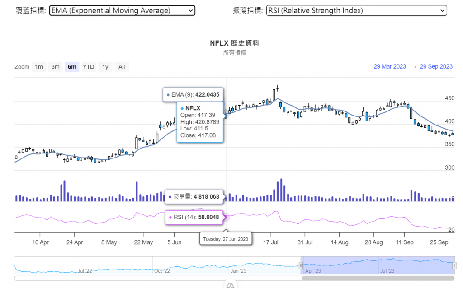Open the RSI oscillator indicator dropdown

[356, 11]
